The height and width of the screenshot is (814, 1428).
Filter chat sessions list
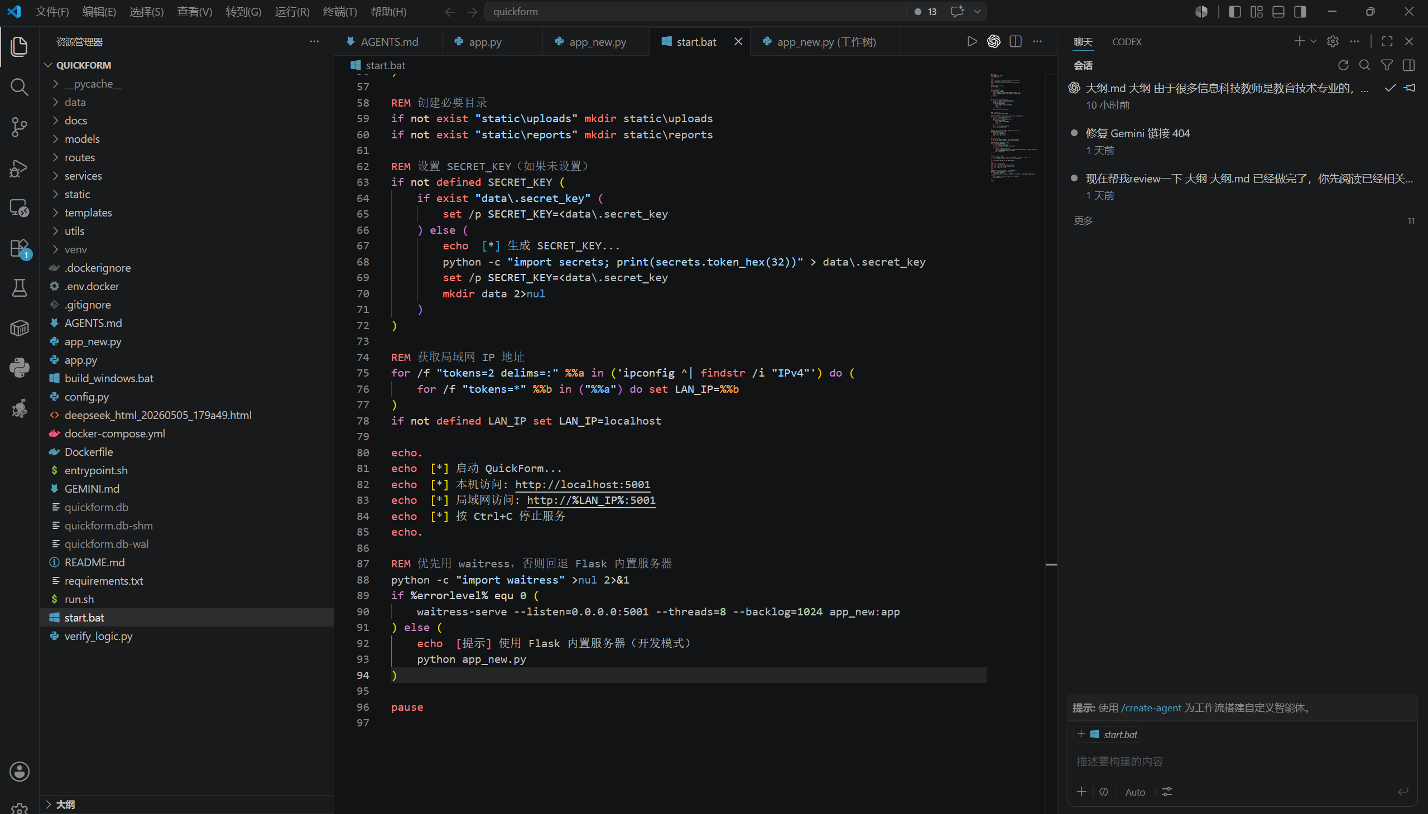pos(1387,65)
